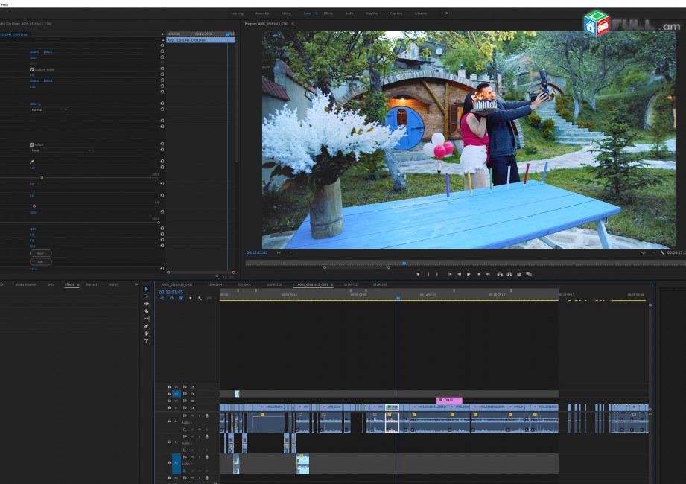The height and width of the screenshot is (484, 686).
Task: Expand the workspace overflow chevrons
Action: [446, 13]
